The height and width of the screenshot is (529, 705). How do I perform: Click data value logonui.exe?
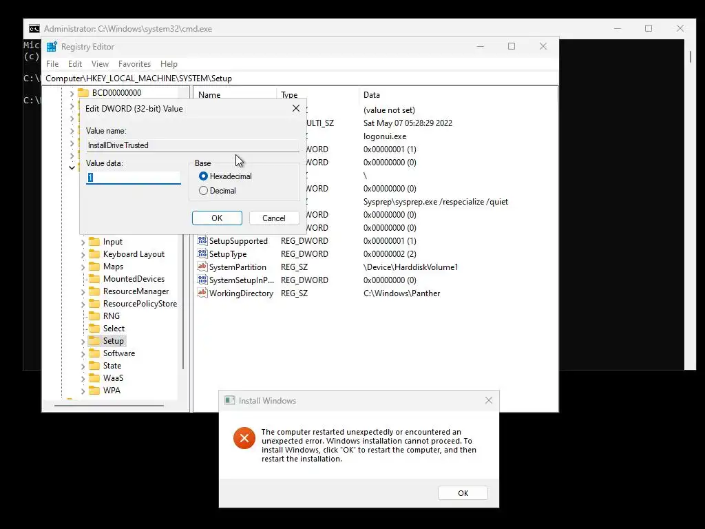click(x=385, y=136)
